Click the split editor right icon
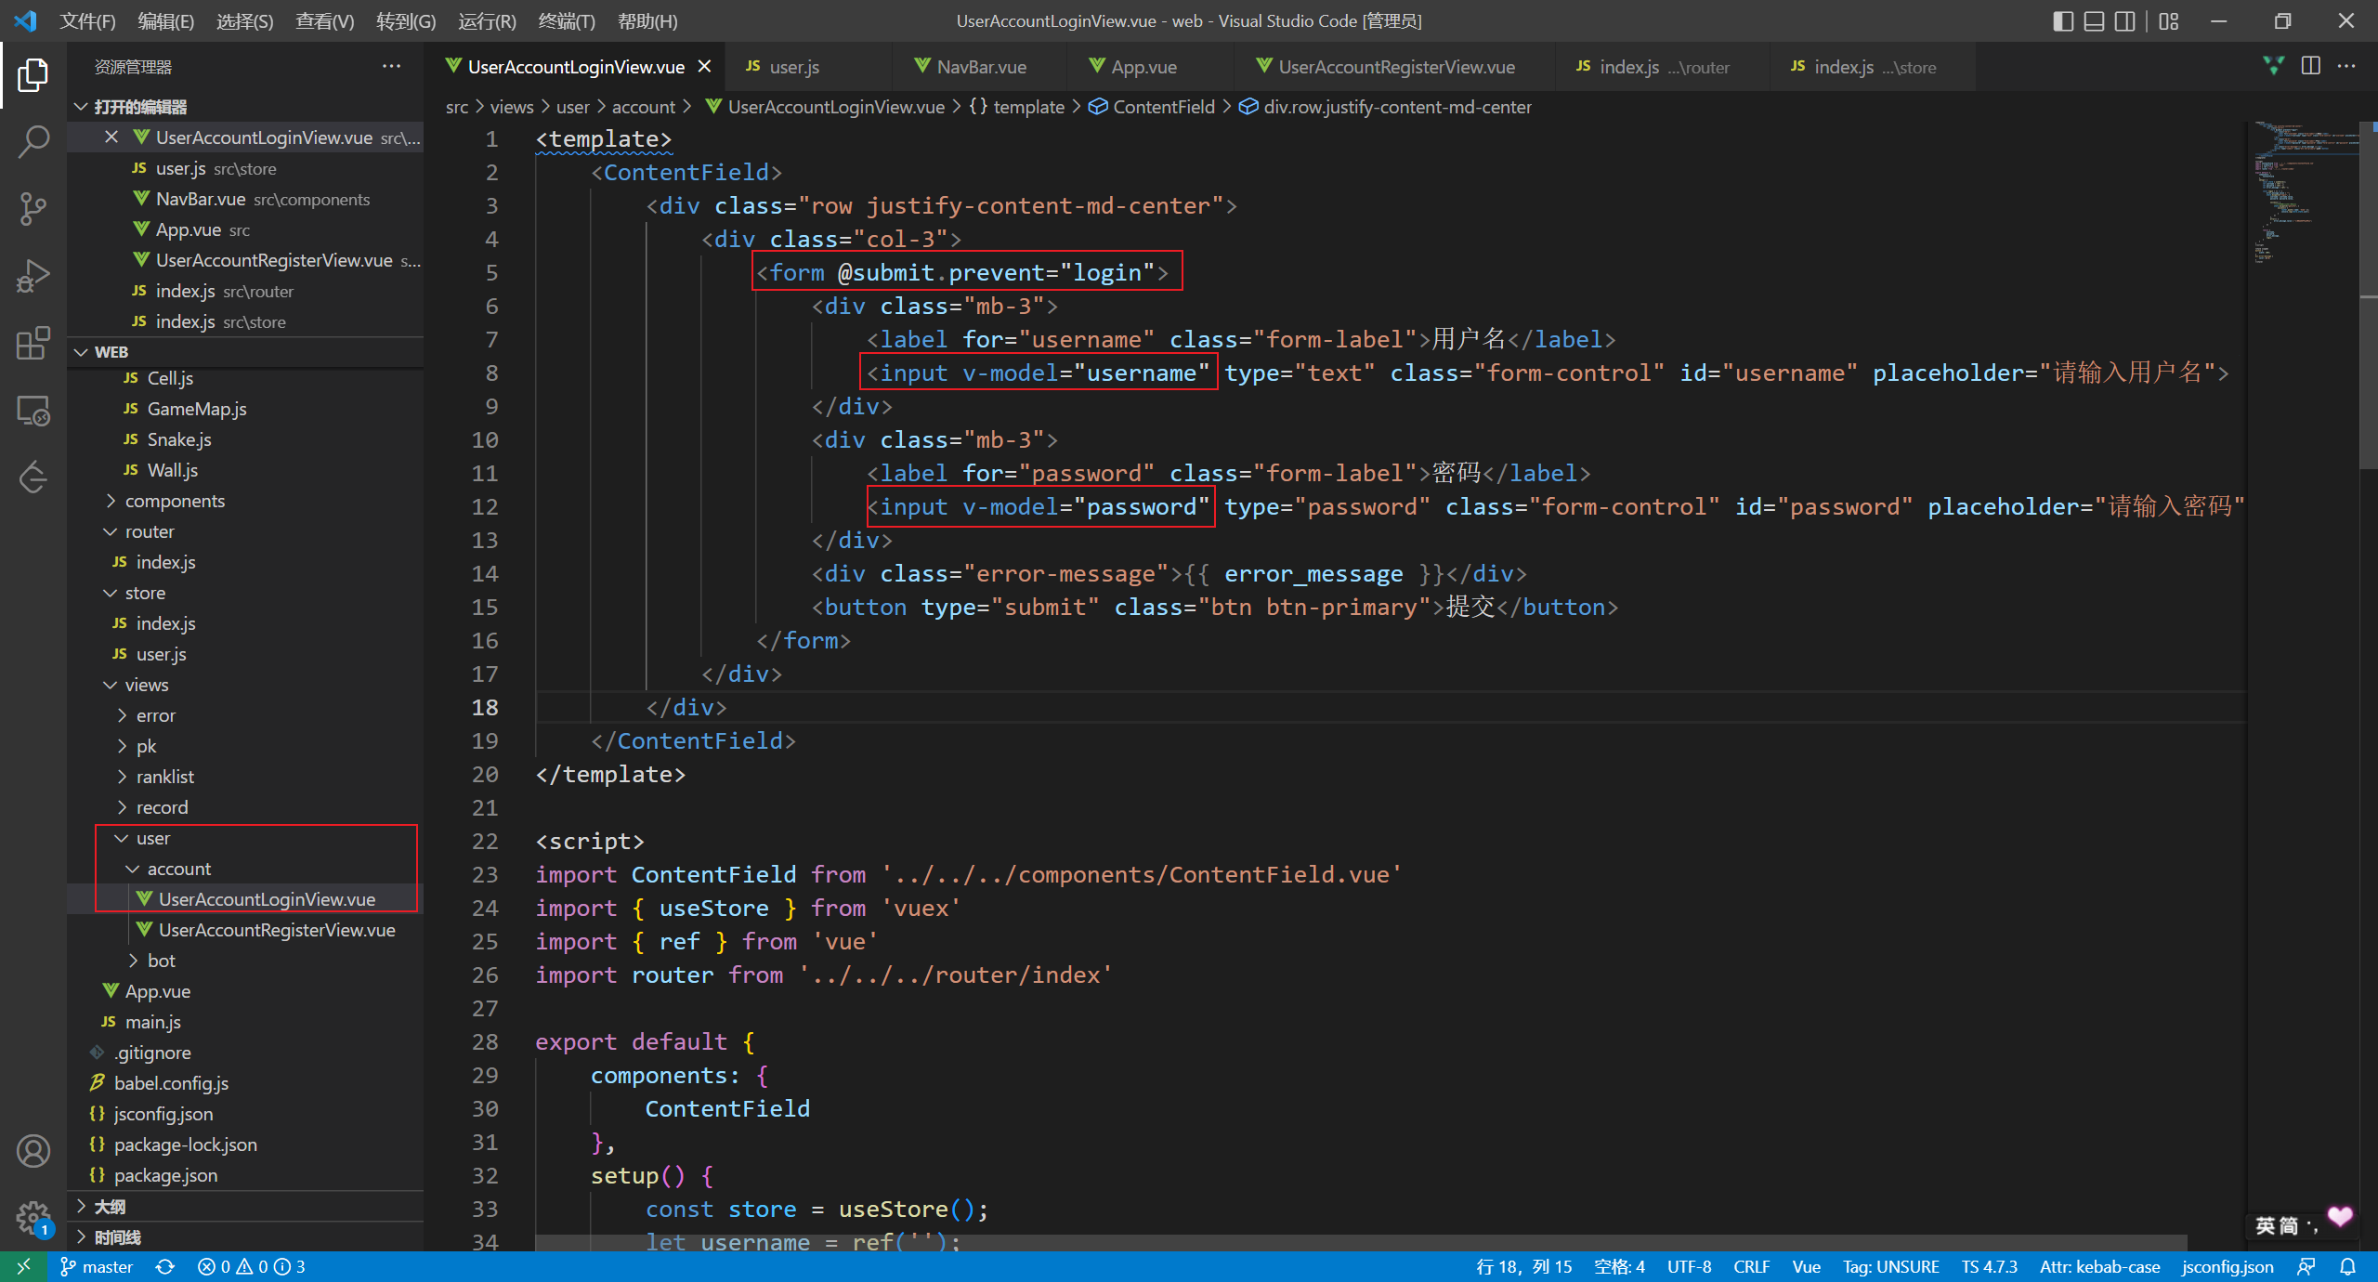The image size is (2378, 1282). [2310, 66]
